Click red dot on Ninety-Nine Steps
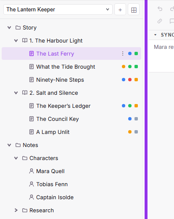The width and height of the screenshot is (174, 219). pos(130,80)
